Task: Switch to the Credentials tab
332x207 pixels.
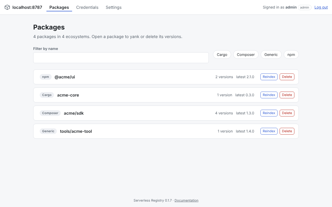Action: [x=87, y=7]
